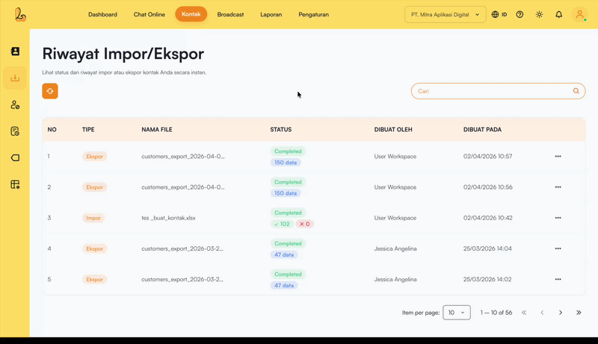Go to the next page of results
Viewport: 598px width, 344px height.
(561, 313)
